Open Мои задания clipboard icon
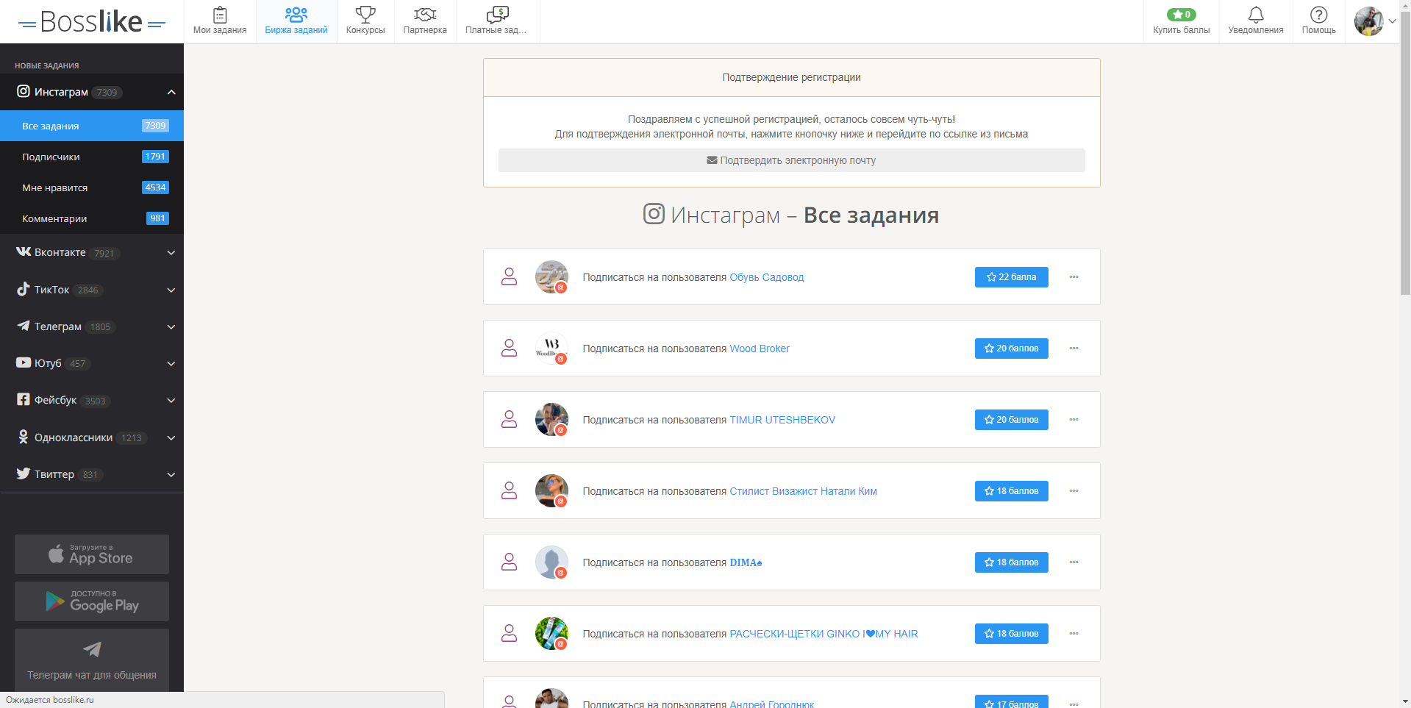The width and height of the screenshot is (1411, 708). [x=220, y=15]
